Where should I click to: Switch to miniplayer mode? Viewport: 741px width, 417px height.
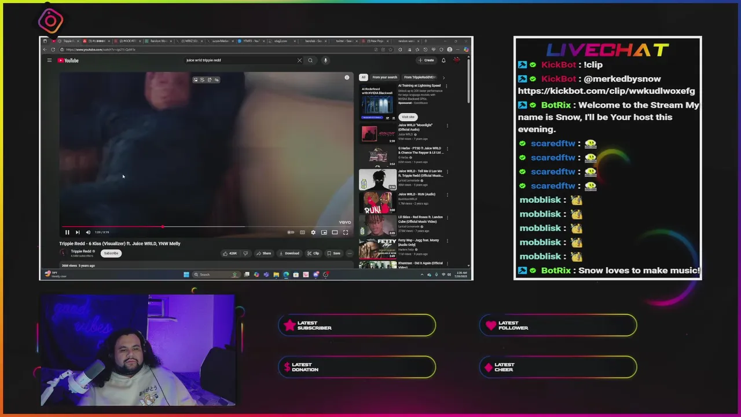point(324,232)
